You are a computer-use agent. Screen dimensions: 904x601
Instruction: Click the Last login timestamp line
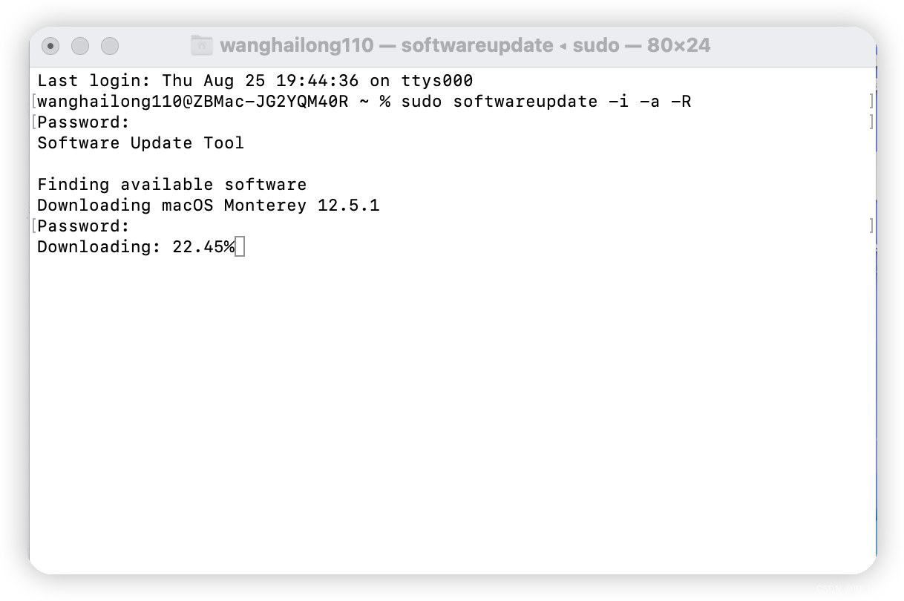tap(255, 80)
